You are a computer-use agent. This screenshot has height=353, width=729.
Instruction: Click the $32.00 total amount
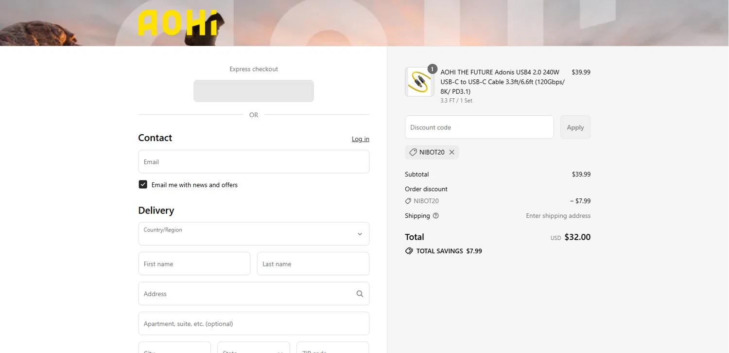[x=577, y=237]
